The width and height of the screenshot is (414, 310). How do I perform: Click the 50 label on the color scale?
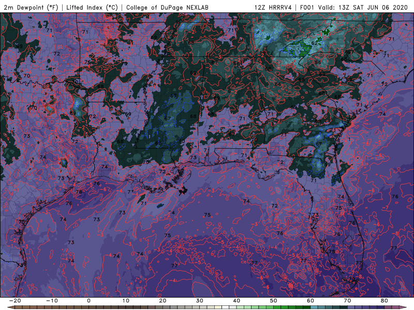pos(274,301)
